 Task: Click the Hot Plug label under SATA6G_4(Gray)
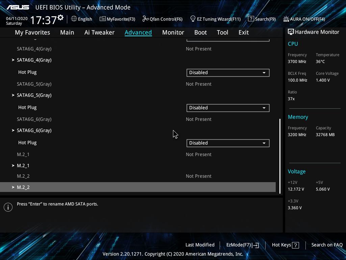click(27, 72)
